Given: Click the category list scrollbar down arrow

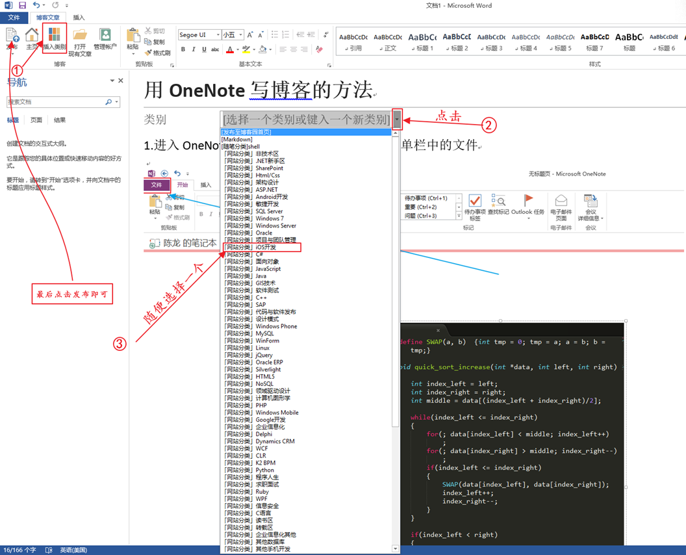Looking at the screenshot, I should 396,549.
